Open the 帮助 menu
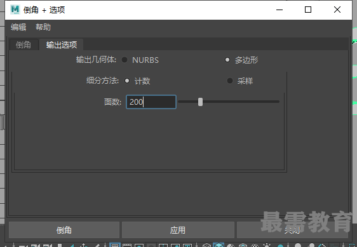Viewport: 357px width, 247px height. click(43, 27)
